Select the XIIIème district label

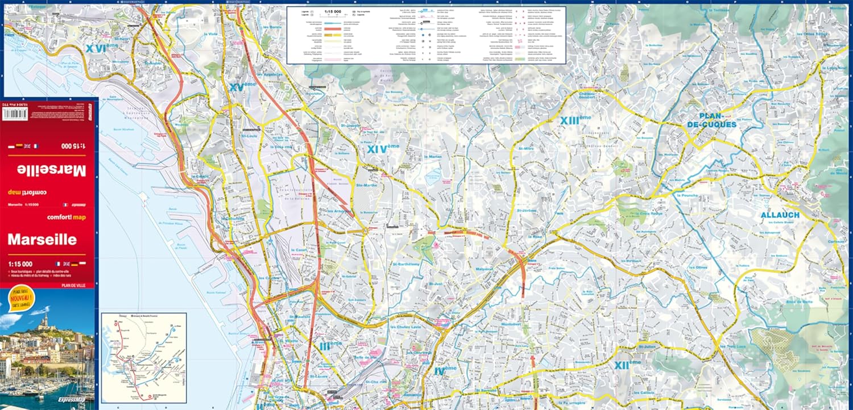575,120
